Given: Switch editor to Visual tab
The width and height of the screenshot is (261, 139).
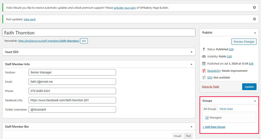Looking at the screenshot, I should [x=177, y=136].
